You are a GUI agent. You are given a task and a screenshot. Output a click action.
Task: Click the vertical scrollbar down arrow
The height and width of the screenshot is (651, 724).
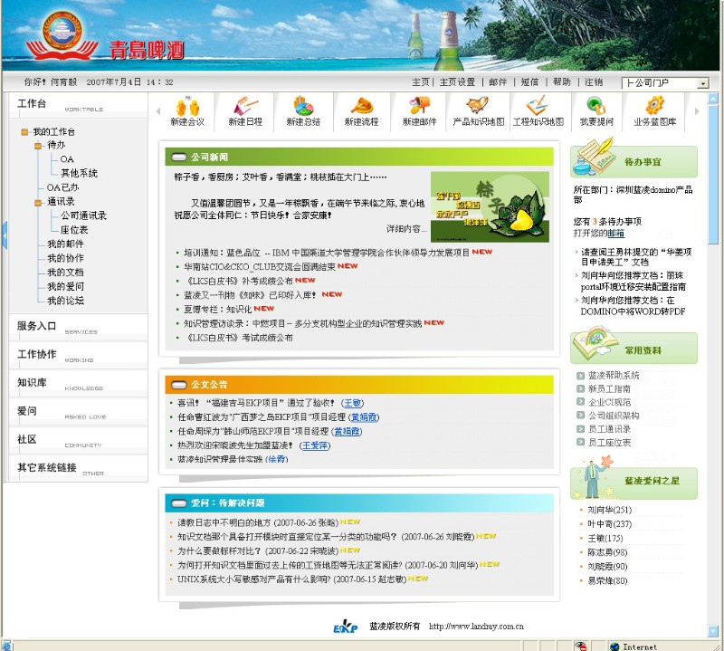(713, 631)
